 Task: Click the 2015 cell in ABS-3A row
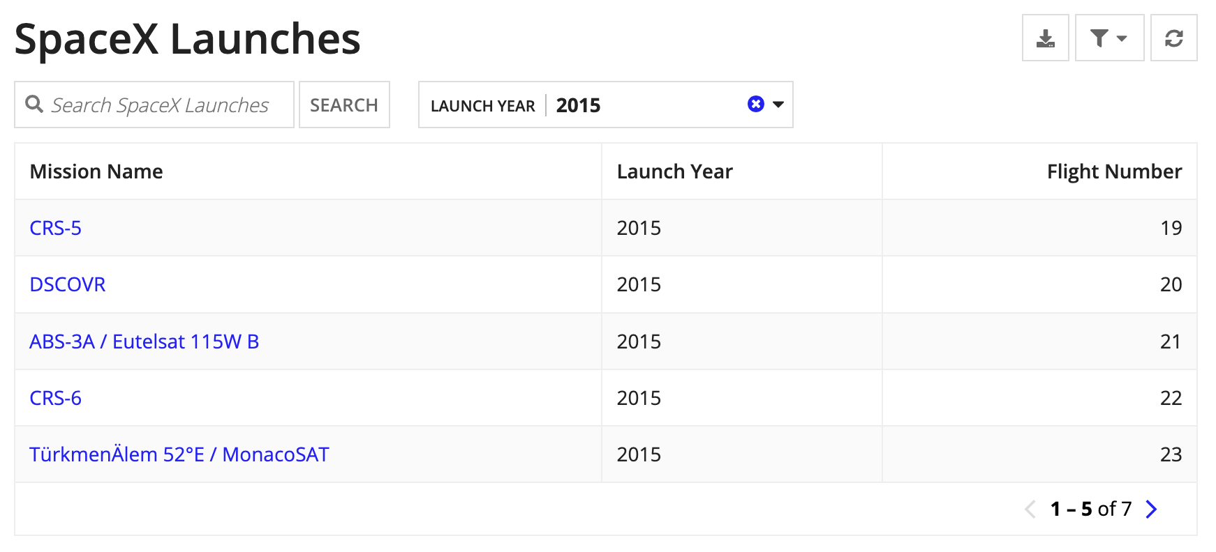(x=742, y=342)
